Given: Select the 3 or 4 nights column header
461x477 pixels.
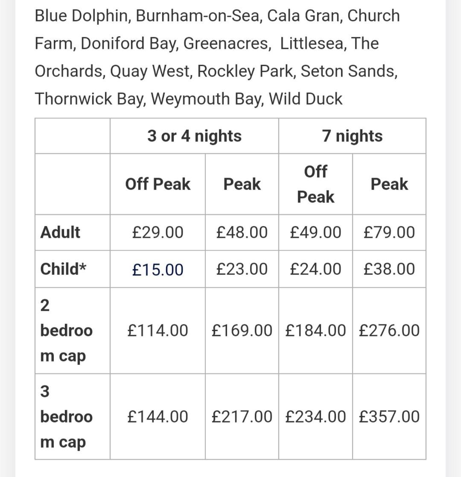Looking at the screenshot, I should click(195, 136).
